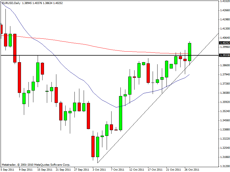This screenshot has height=172, width=230.
Task: Click the tall green candlestick above 7 Oct 2011
Action: coord(120,113)
